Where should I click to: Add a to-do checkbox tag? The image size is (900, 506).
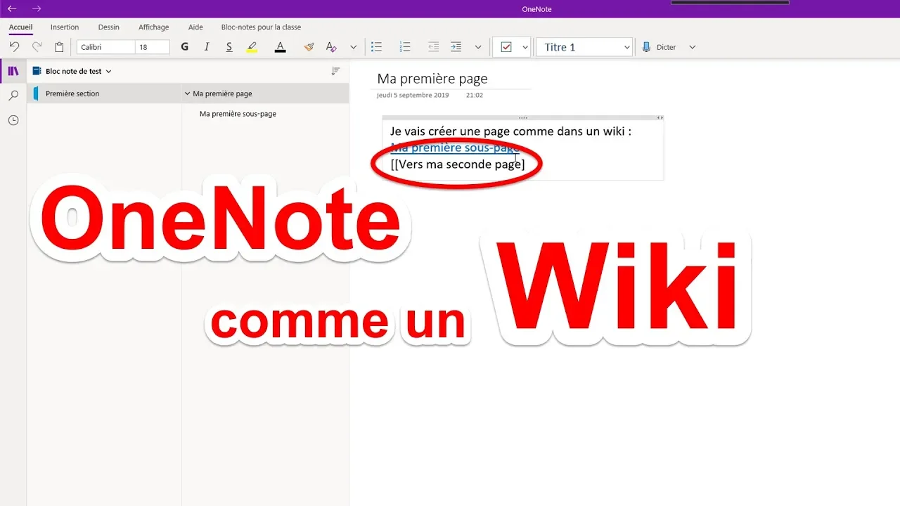[x=506, y=47]
